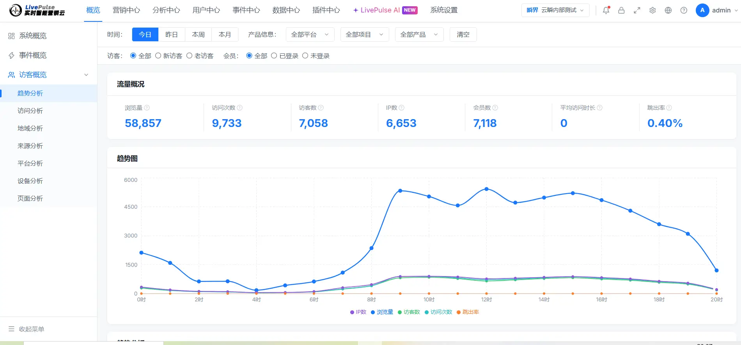Collapse the 访客概览 sidebar chevron
This screenshot has height=345, width=741.
click(86, 75)
